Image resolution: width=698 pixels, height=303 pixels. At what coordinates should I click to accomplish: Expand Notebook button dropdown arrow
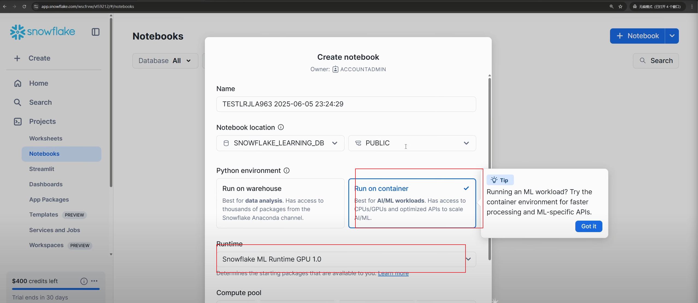tap(672, 36)
